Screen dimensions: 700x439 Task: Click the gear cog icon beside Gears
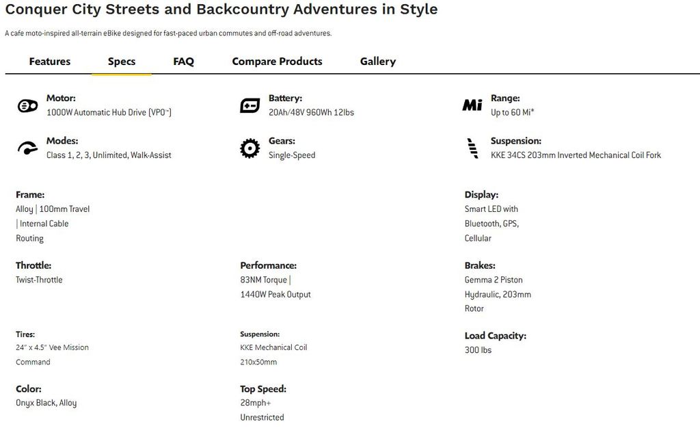point(250,148)
